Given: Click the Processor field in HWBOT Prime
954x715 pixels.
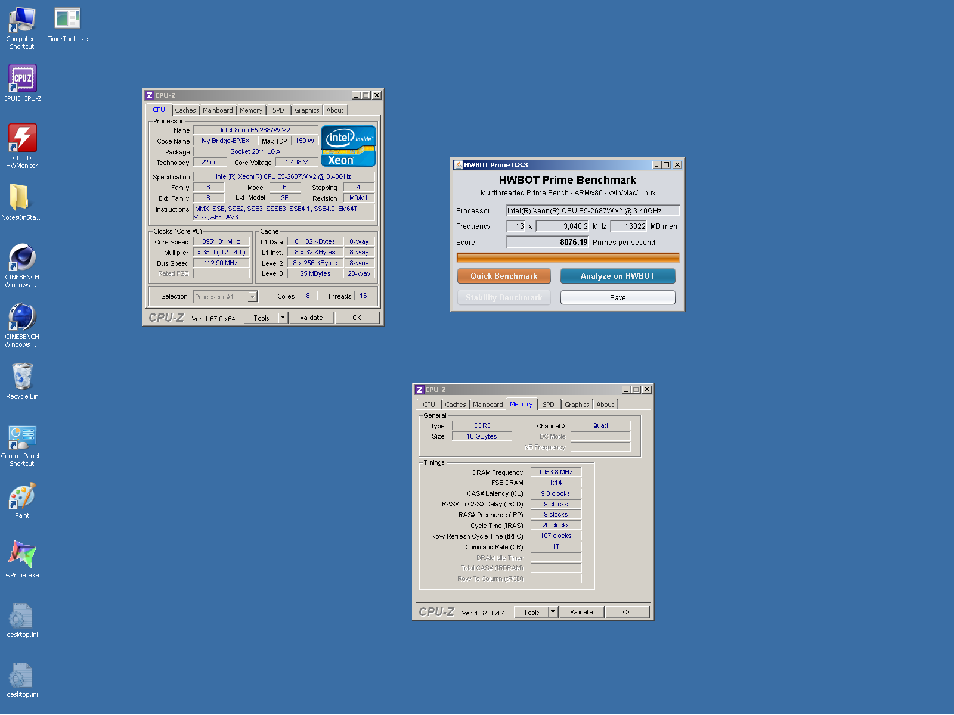Looking at the screenshot, I should [593, 210].
